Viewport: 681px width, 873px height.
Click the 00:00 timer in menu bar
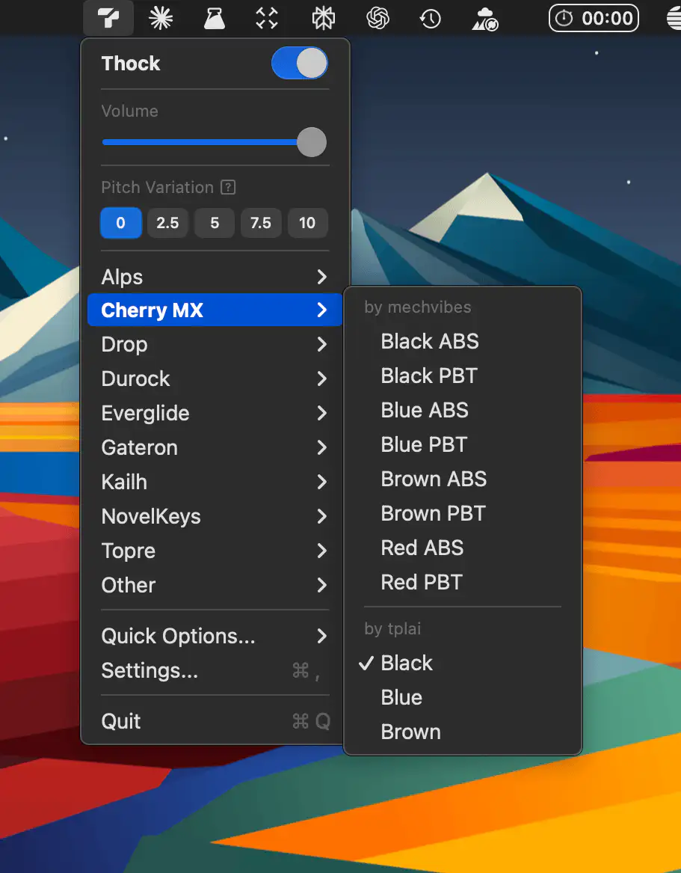coord(594,18)
